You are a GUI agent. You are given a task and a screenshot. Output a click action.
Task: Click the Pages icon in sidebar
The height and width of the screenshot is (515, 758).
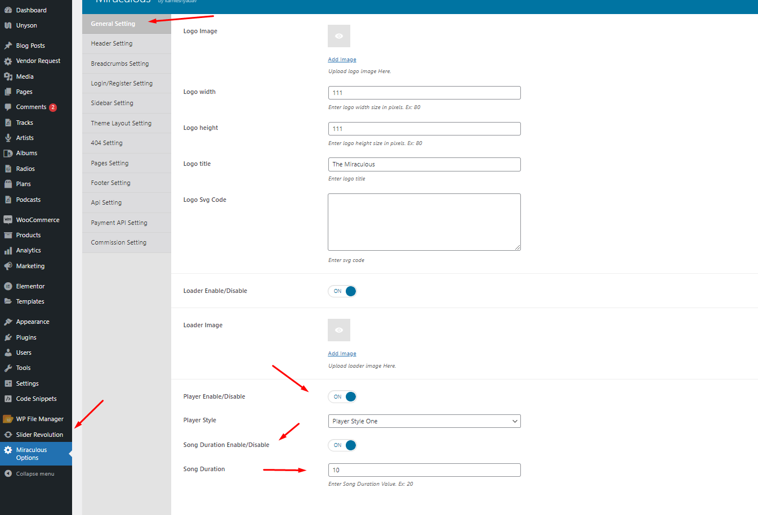(x=8, y=92)
